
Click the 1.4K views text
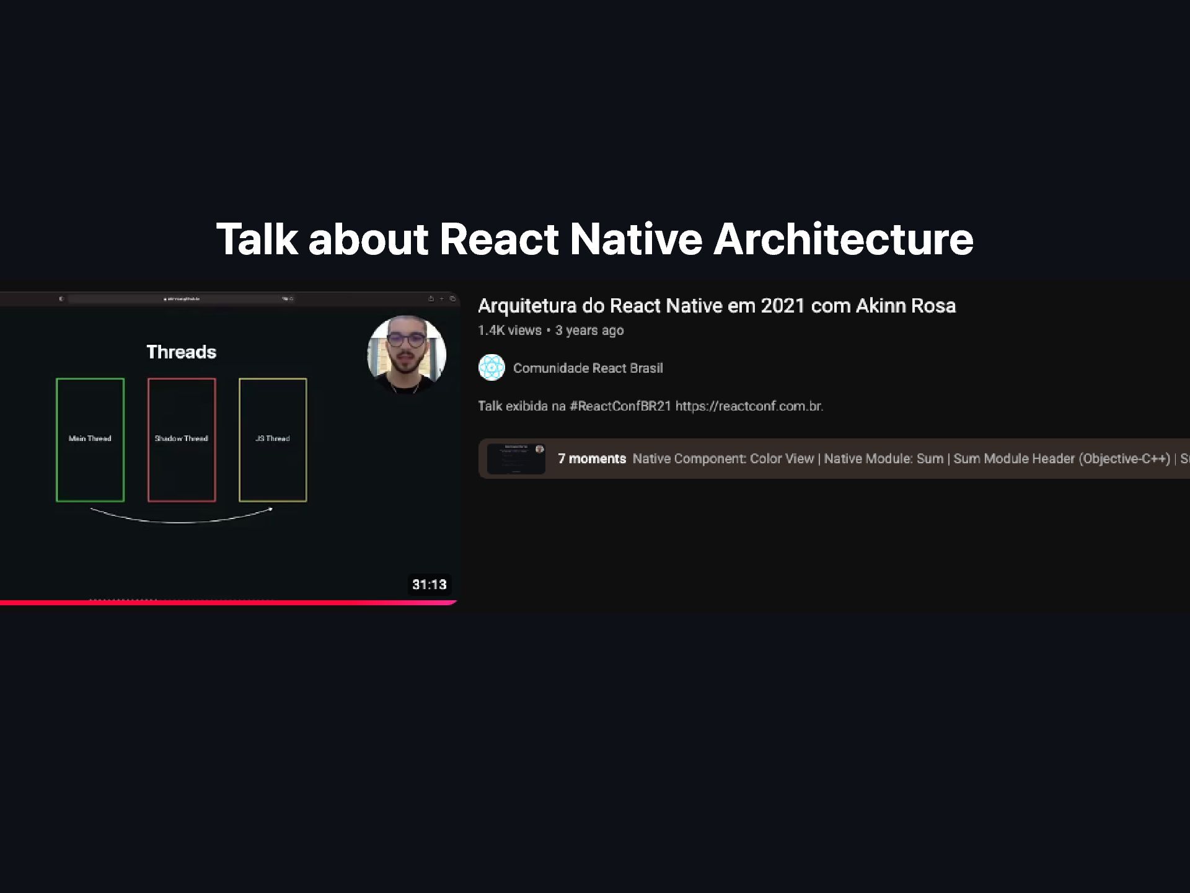(509, 331)
